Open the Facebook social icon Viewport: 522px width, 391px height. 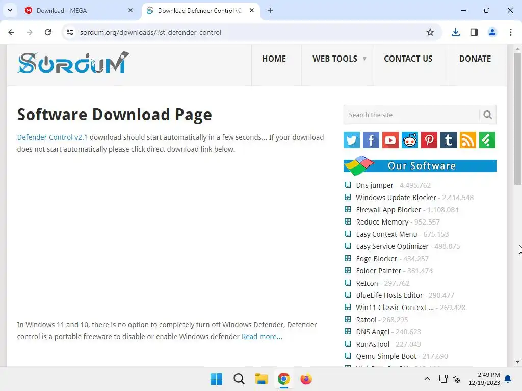371,140
